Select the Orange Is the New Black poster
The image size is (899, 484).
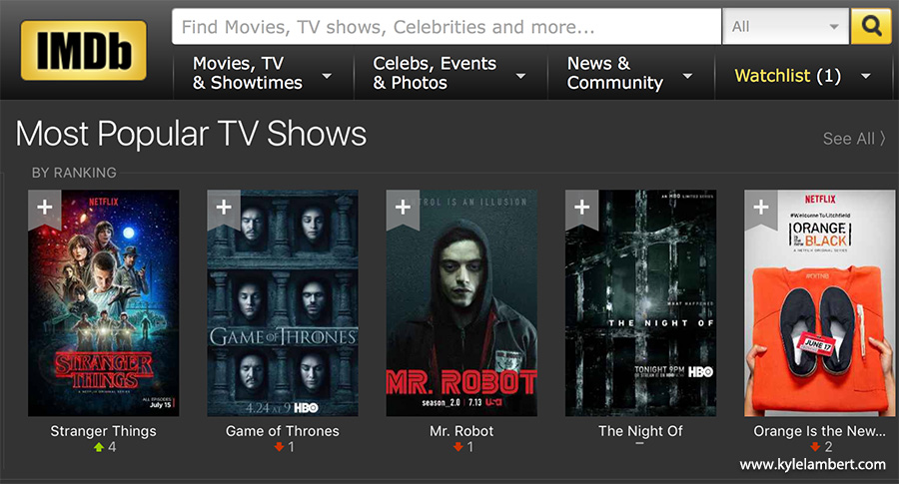(x=820, y=303)
